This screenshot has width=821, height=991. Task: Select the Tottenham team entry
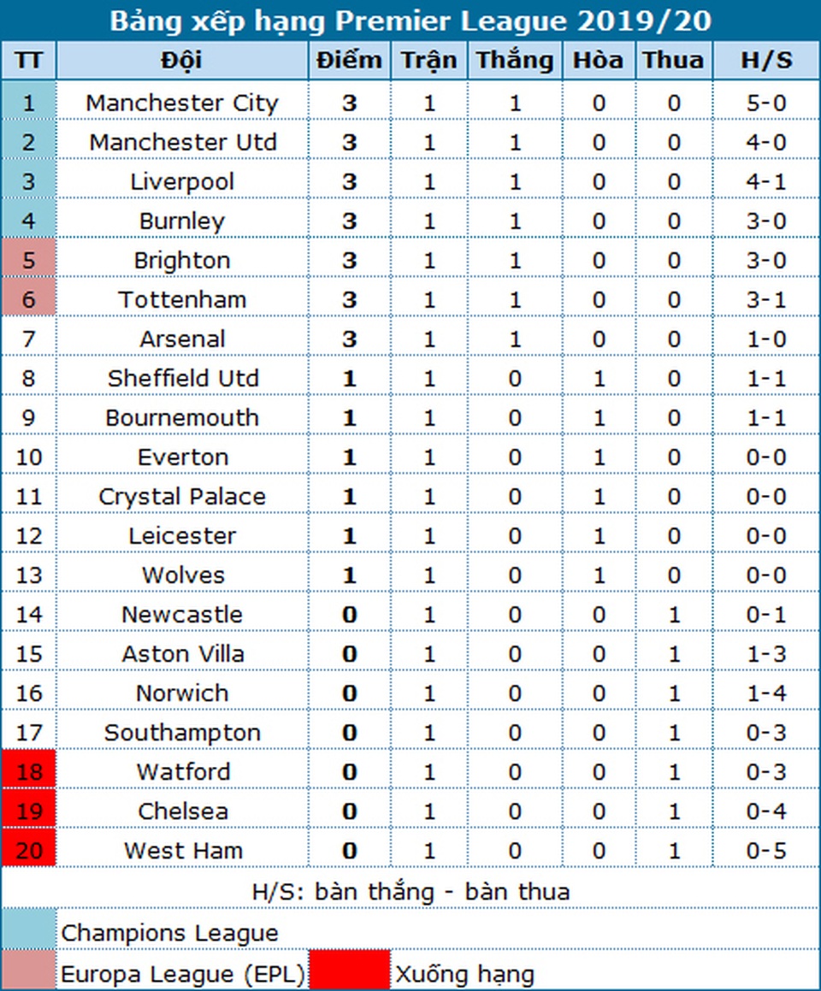pos(182,300)
